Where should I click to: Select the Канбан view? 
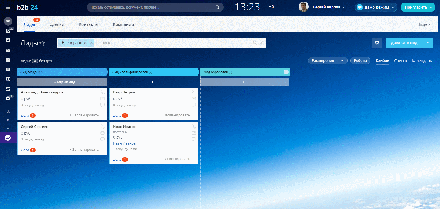(x=383, y=60)
